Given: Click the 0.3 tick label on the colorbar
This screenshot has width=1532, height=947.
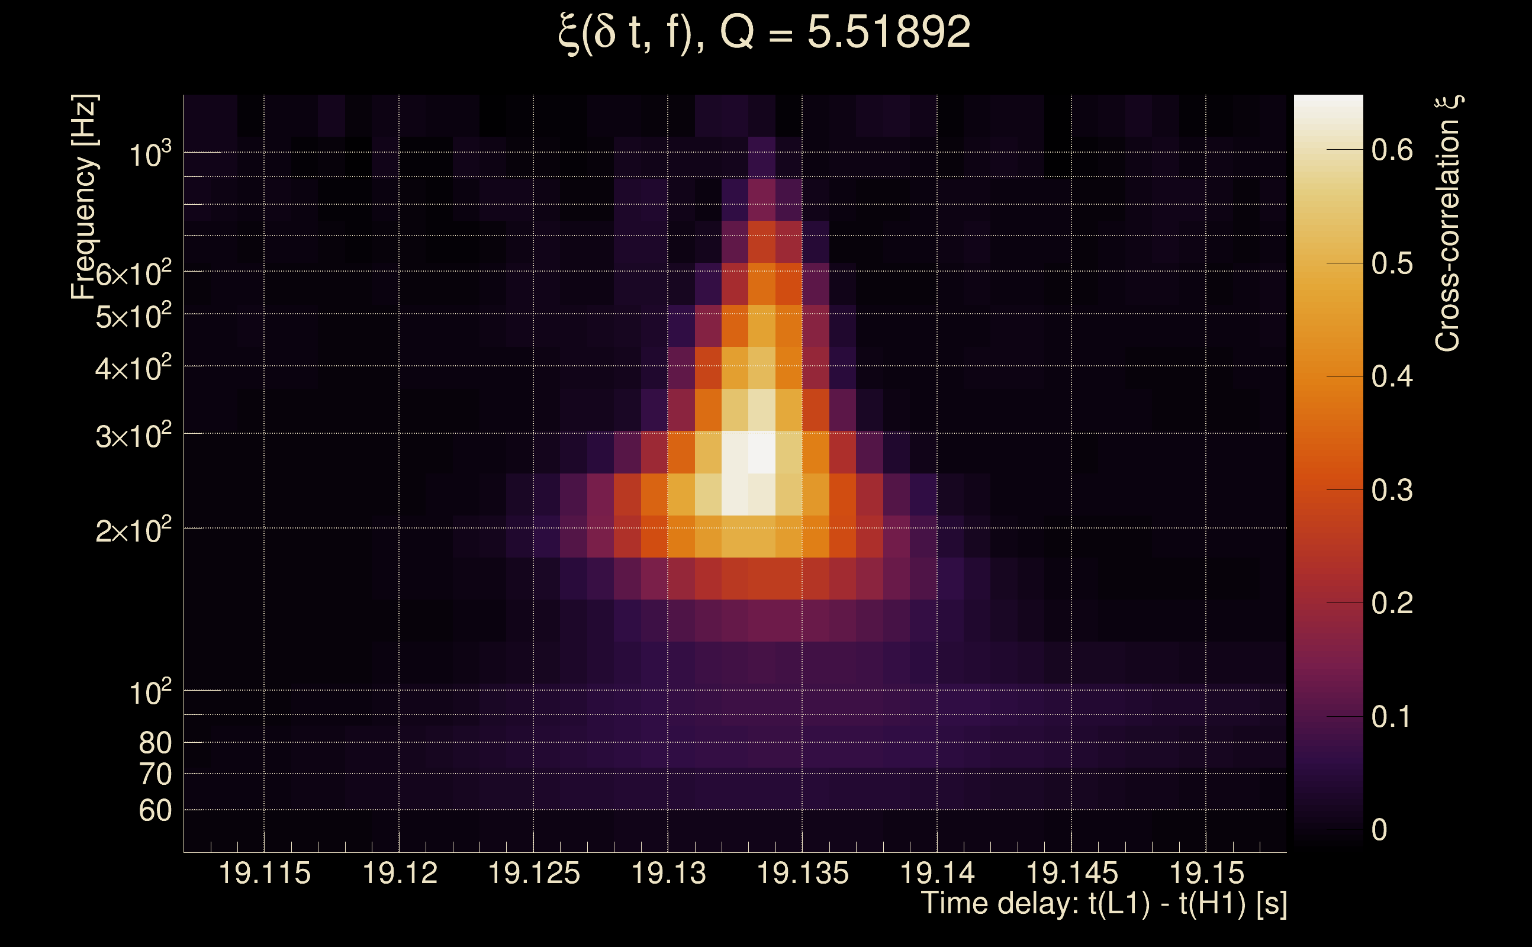Looking at the screenshot, I should [x=1392, y=491].
